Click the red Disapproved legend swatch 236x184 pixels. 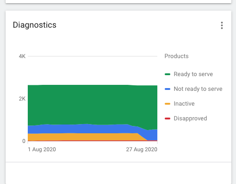(168, 119)
